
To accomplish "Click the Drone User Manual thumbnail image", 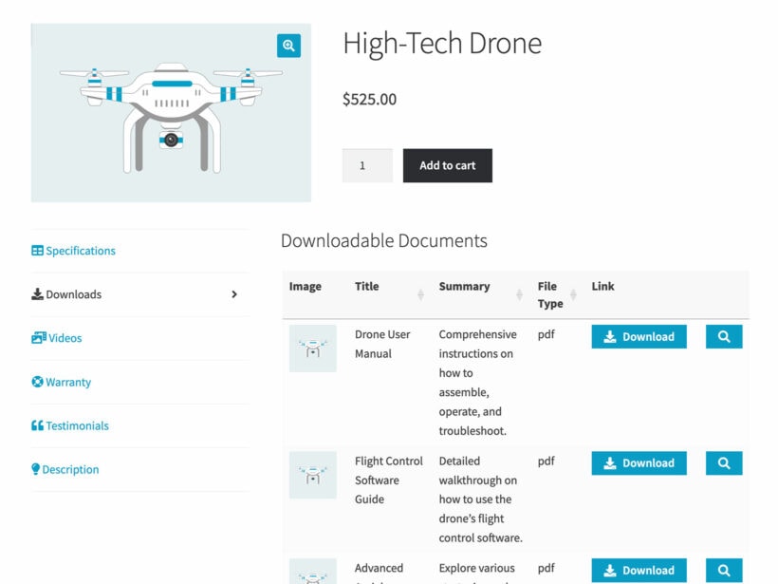I will 313,348.
